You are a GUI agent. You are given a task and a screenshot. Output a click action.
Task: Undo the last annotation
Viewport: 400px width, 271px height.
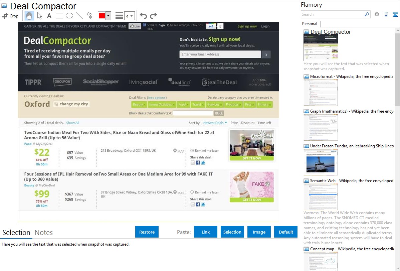pos(143,16)
